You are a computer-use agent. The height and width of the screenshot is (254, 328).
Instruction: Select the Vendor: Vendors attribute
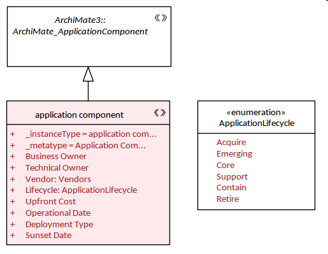(58, 179)
